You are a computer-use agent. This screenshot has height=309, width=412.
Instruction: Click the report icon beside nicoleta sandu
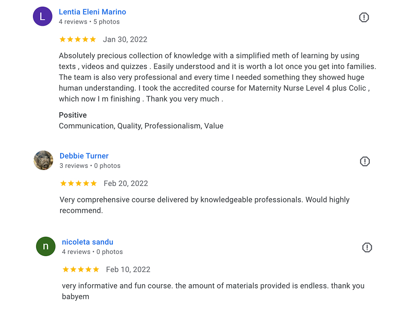click(x=367, y=248)
